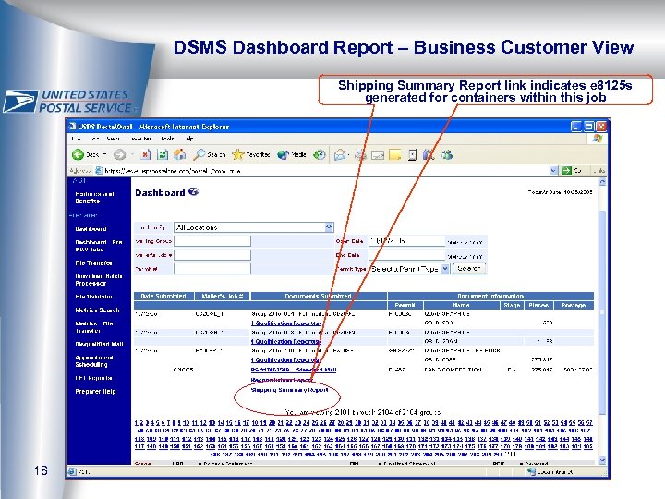Open the PS 3602 Standard Mail link
This screenshot has width=665, height=499.
[294, 370]
